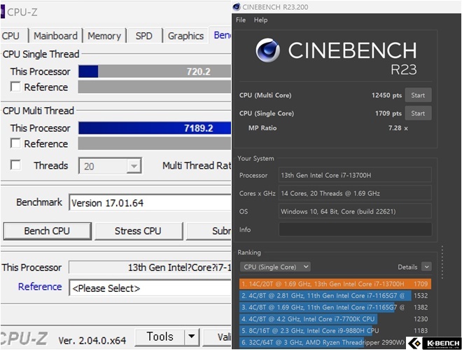Switch to the SPD tab

click(x=143, y=36)
